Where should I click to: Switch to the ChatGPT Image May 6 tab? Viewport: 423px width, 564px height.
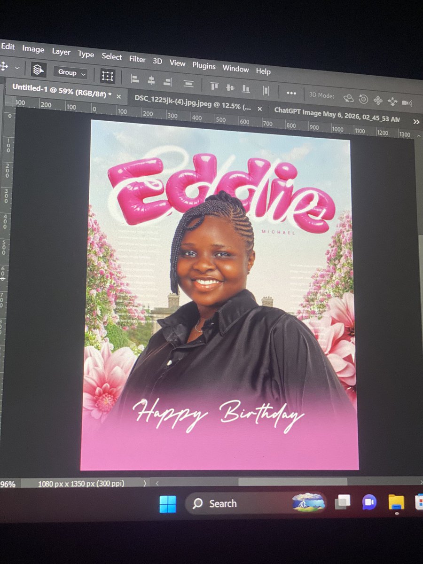(337, 115)
